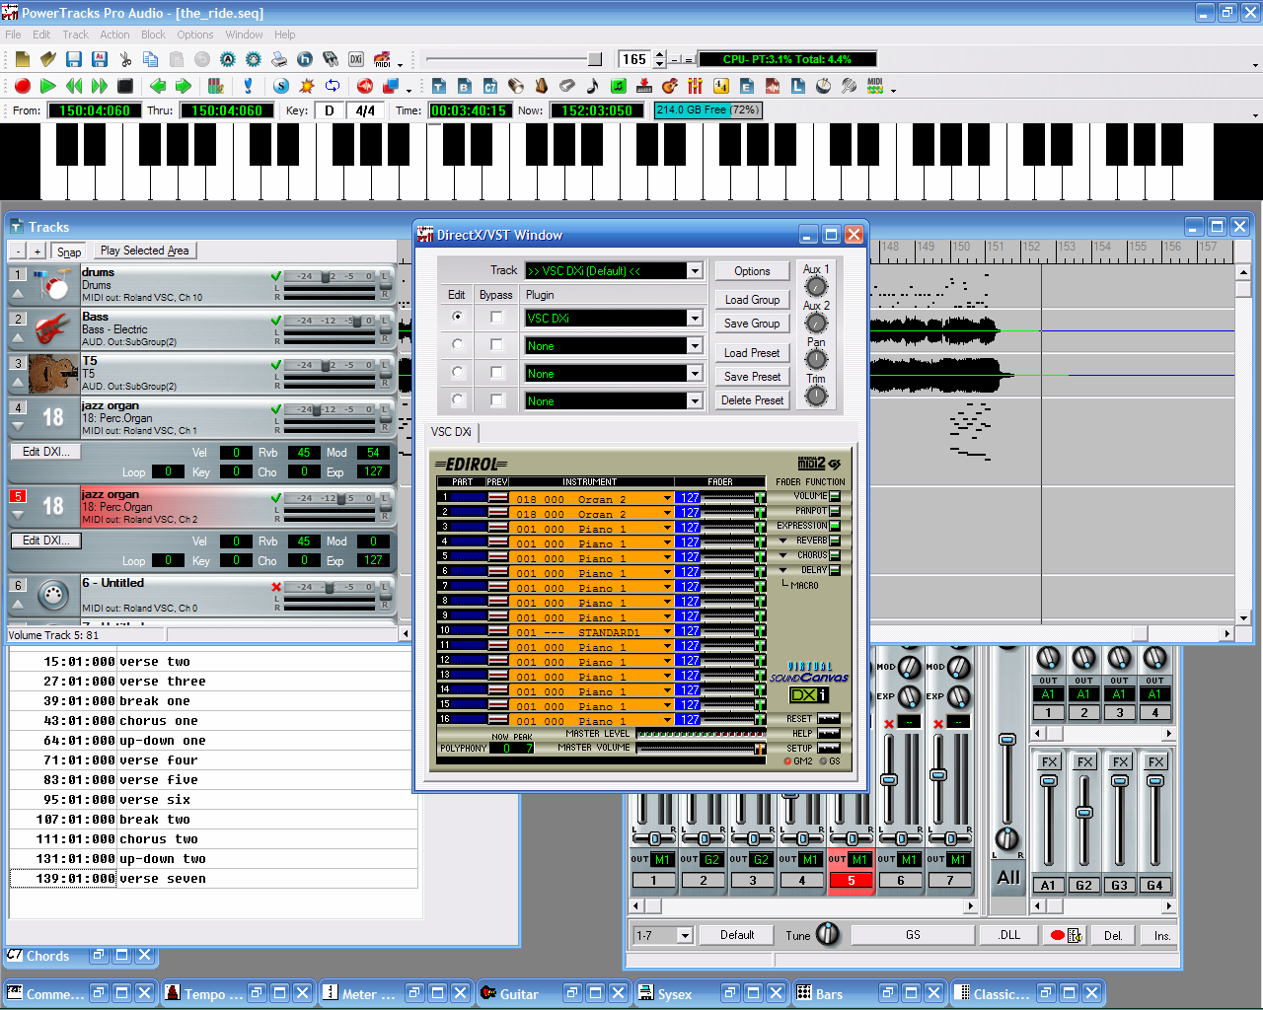
Task: Open the 1-7 track range dropdown in mixer
Action: [685, 935]
